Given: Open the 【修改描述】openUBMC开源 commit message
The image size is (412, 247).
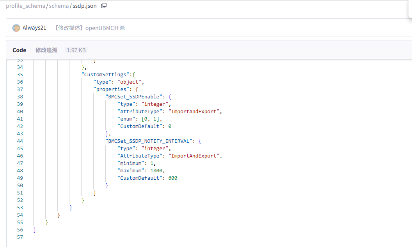Looking at the screenshot, I should pos(89,28).
